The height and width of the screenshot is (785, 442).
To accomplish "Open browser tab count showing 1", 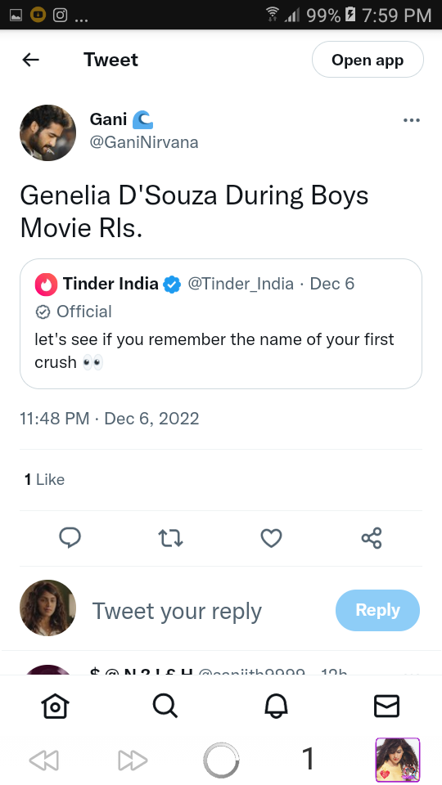I will click(x=309, y=759).
